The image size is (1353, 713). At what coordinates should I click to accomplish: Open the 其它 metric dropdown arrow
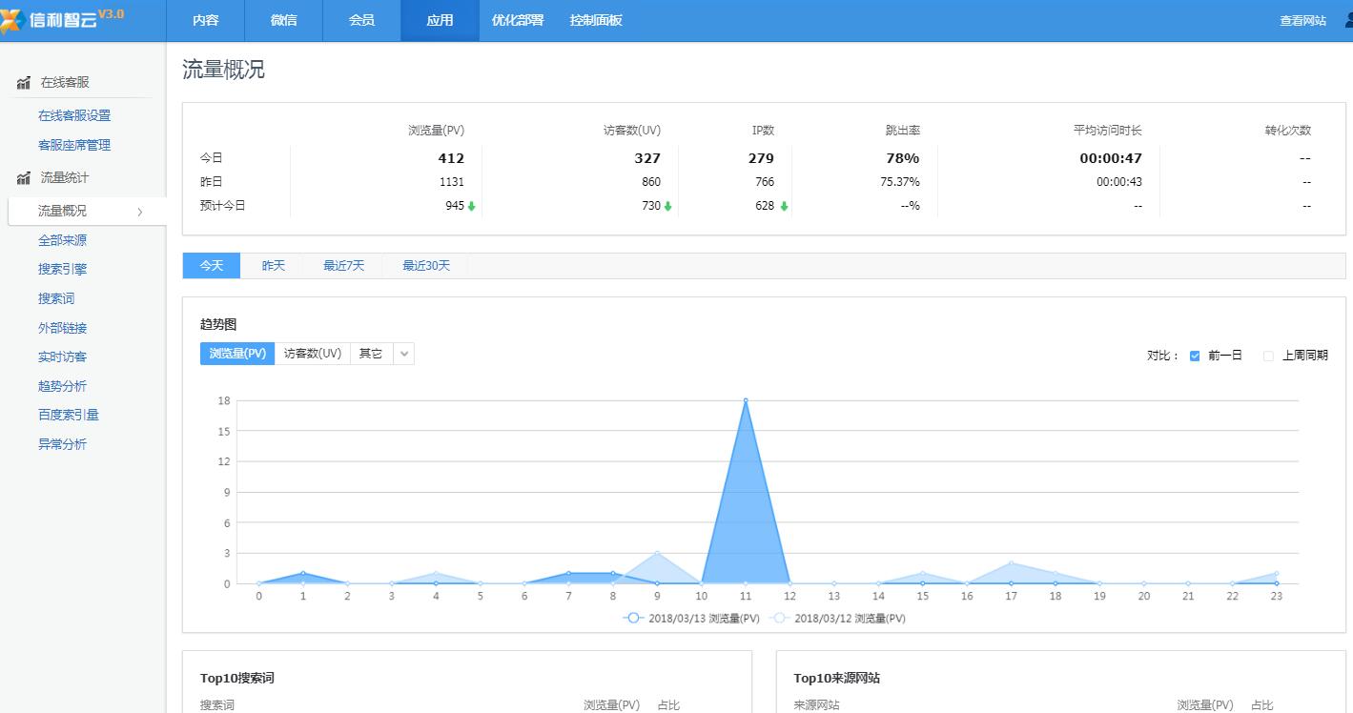pyautogui.click(x=404, y=353)
